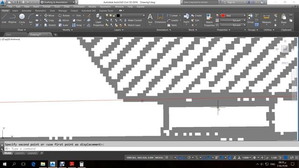This screenshot has height=168, width=299.
Task: Toggle grid display in status bar
Action: (x=167, y=158)
